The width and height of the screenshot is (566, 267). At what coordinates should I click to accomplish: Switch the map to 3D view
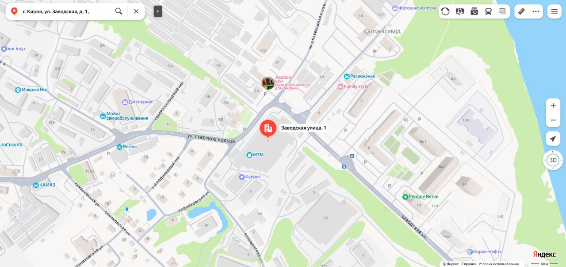(553, 160)
